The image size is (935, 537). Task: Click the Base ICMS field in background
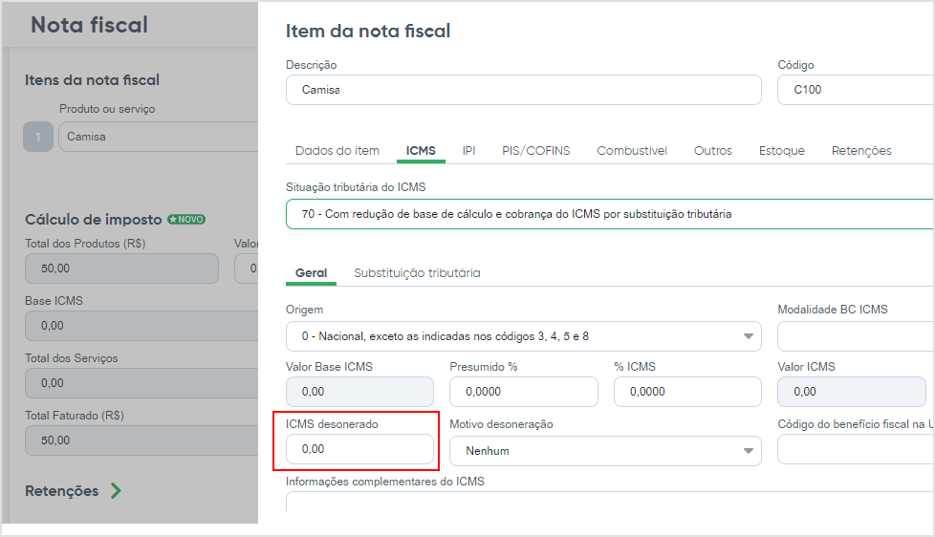pyautogui.click(x=141, y=326)
